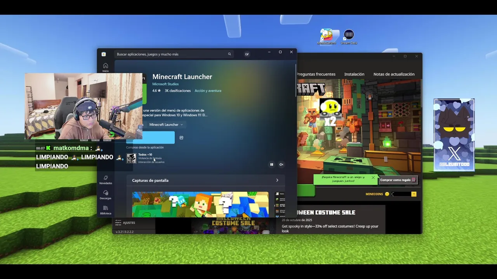497x279 pixels.
Task: Click the Minecoins coin icon
Action: [387, 194]
